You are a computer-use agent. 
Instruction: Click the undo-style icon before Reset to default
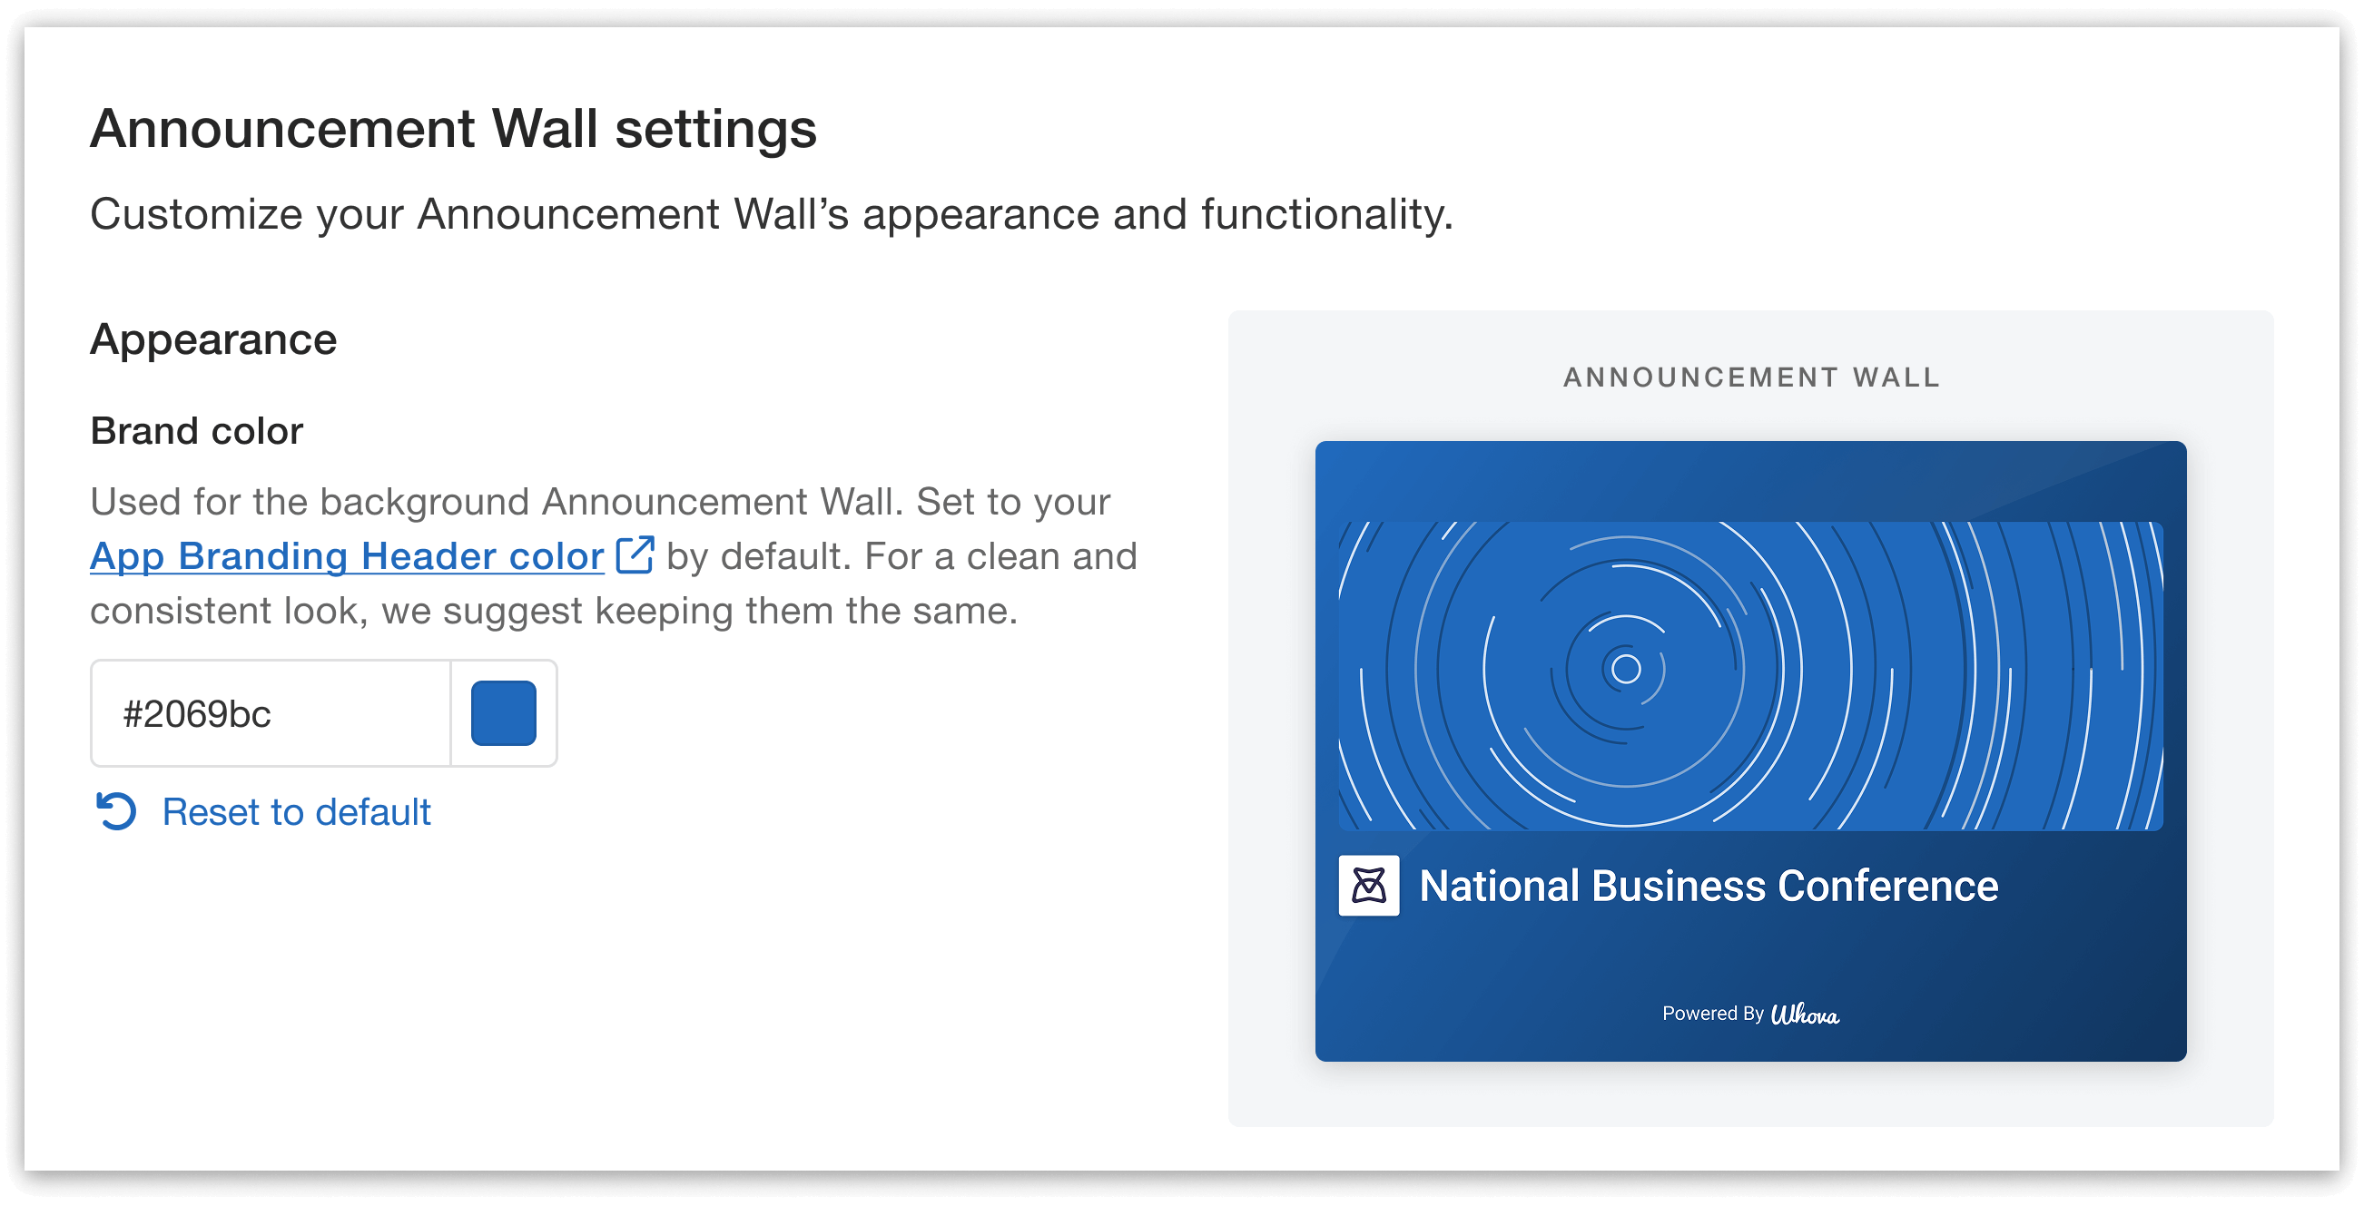[x=118, y=810]
